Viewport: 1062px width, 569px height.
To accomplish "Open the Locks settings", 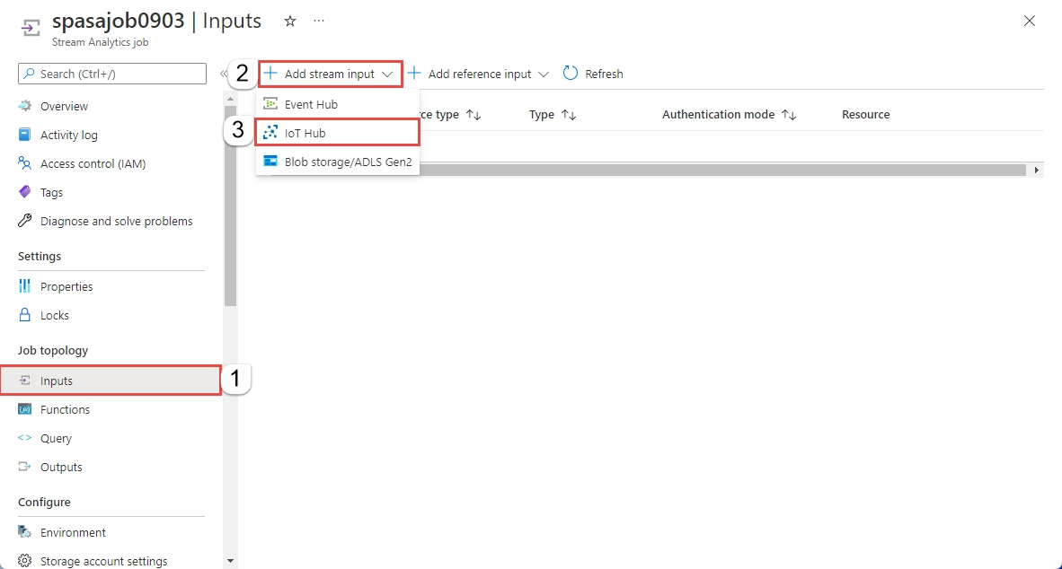I will click(x=54, y=315).
